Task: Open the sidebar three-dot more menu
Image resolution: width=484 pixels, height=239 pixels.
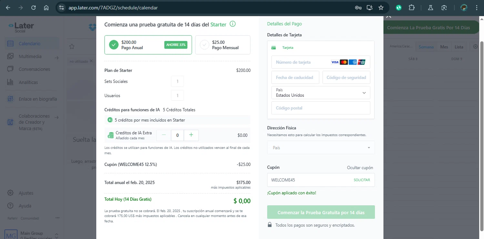Action: click(57, 218)
